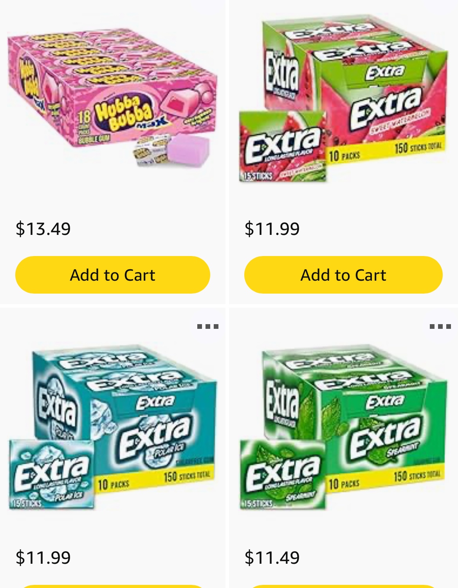Select the $11.99 price under Extra Polar Ice
Image resolution: width=458 pixels, height=588 pixels.
pos(43,557)
